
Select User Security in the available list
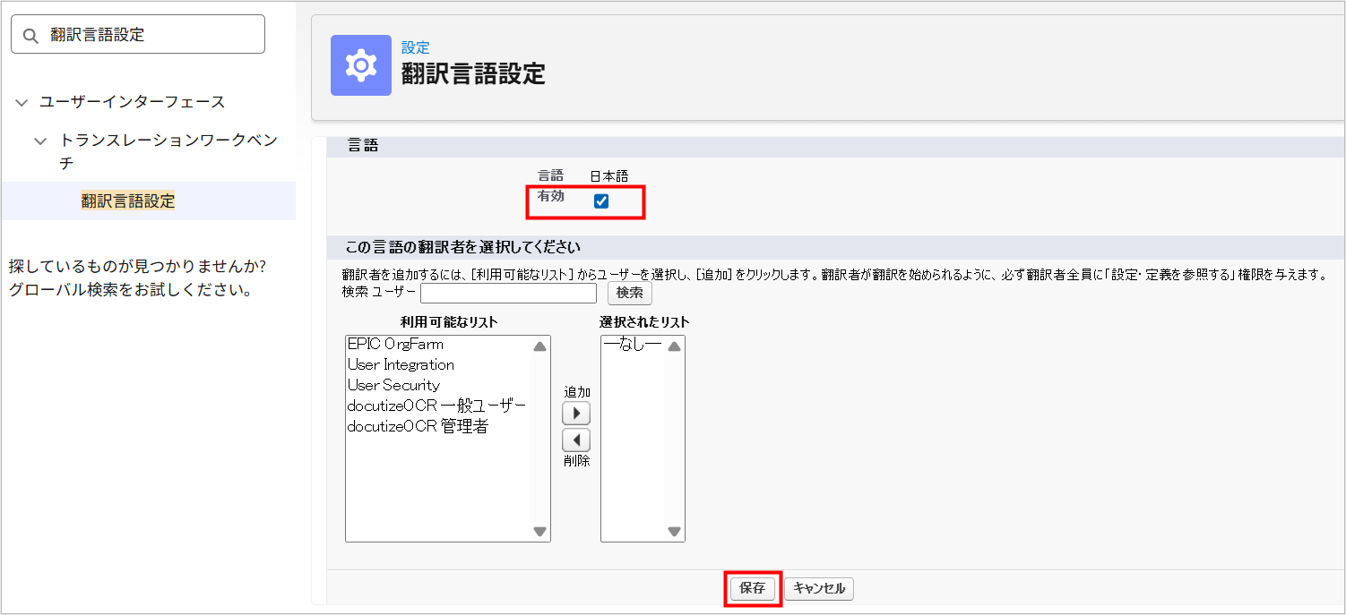pos(394,385)
